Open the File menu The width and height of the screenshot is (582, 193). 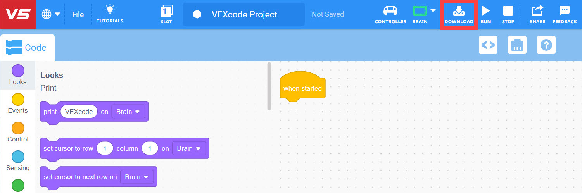coord(78,14)
